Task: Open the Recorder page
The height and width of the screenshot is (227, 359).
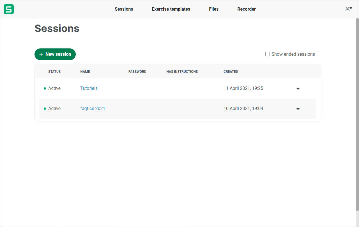Action: coord(246,9)
